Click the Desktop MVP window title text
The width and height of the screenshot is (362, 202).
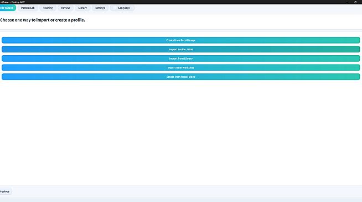click(x=13, y=2)
